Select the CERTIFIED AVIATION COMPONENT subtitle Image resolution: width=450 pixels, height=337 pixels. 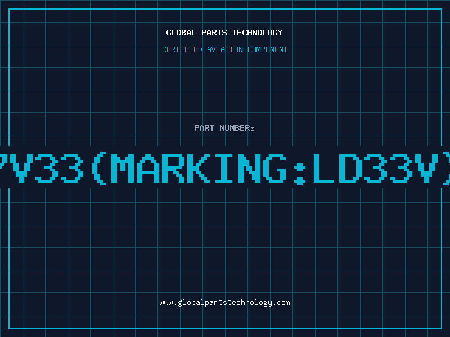click(224, 49)
